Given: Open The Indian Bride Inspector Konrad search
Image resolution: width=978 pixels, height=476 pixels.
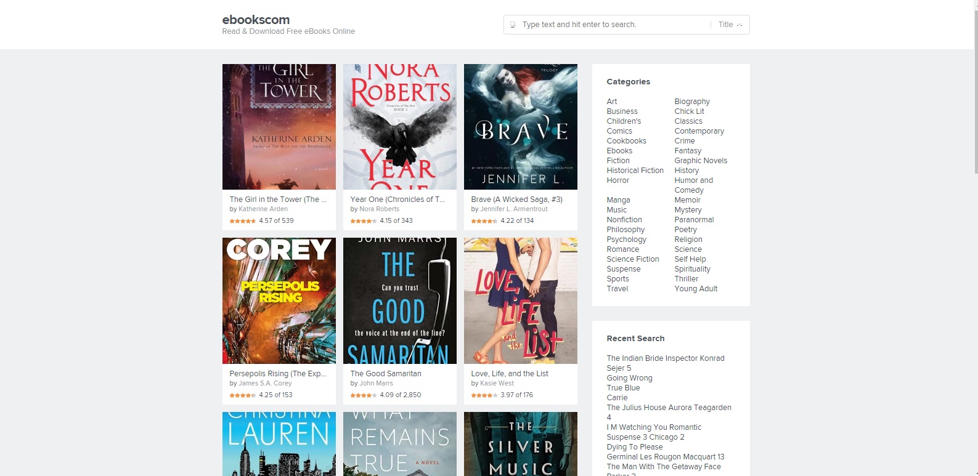Looking at the screenshot, I should click(666, 363).
